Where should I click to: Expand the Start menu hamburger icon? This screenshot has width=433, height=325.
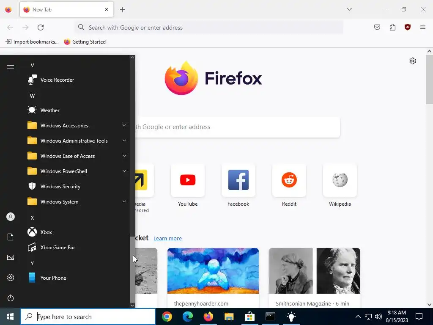coord(11,67)
